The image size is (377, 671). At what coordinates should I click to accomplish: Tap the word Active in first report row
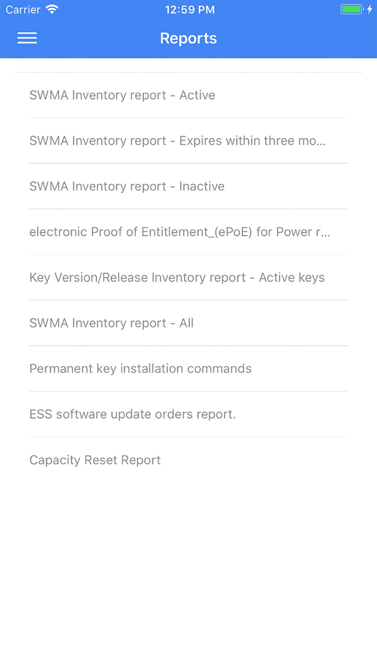coord(197,95)
